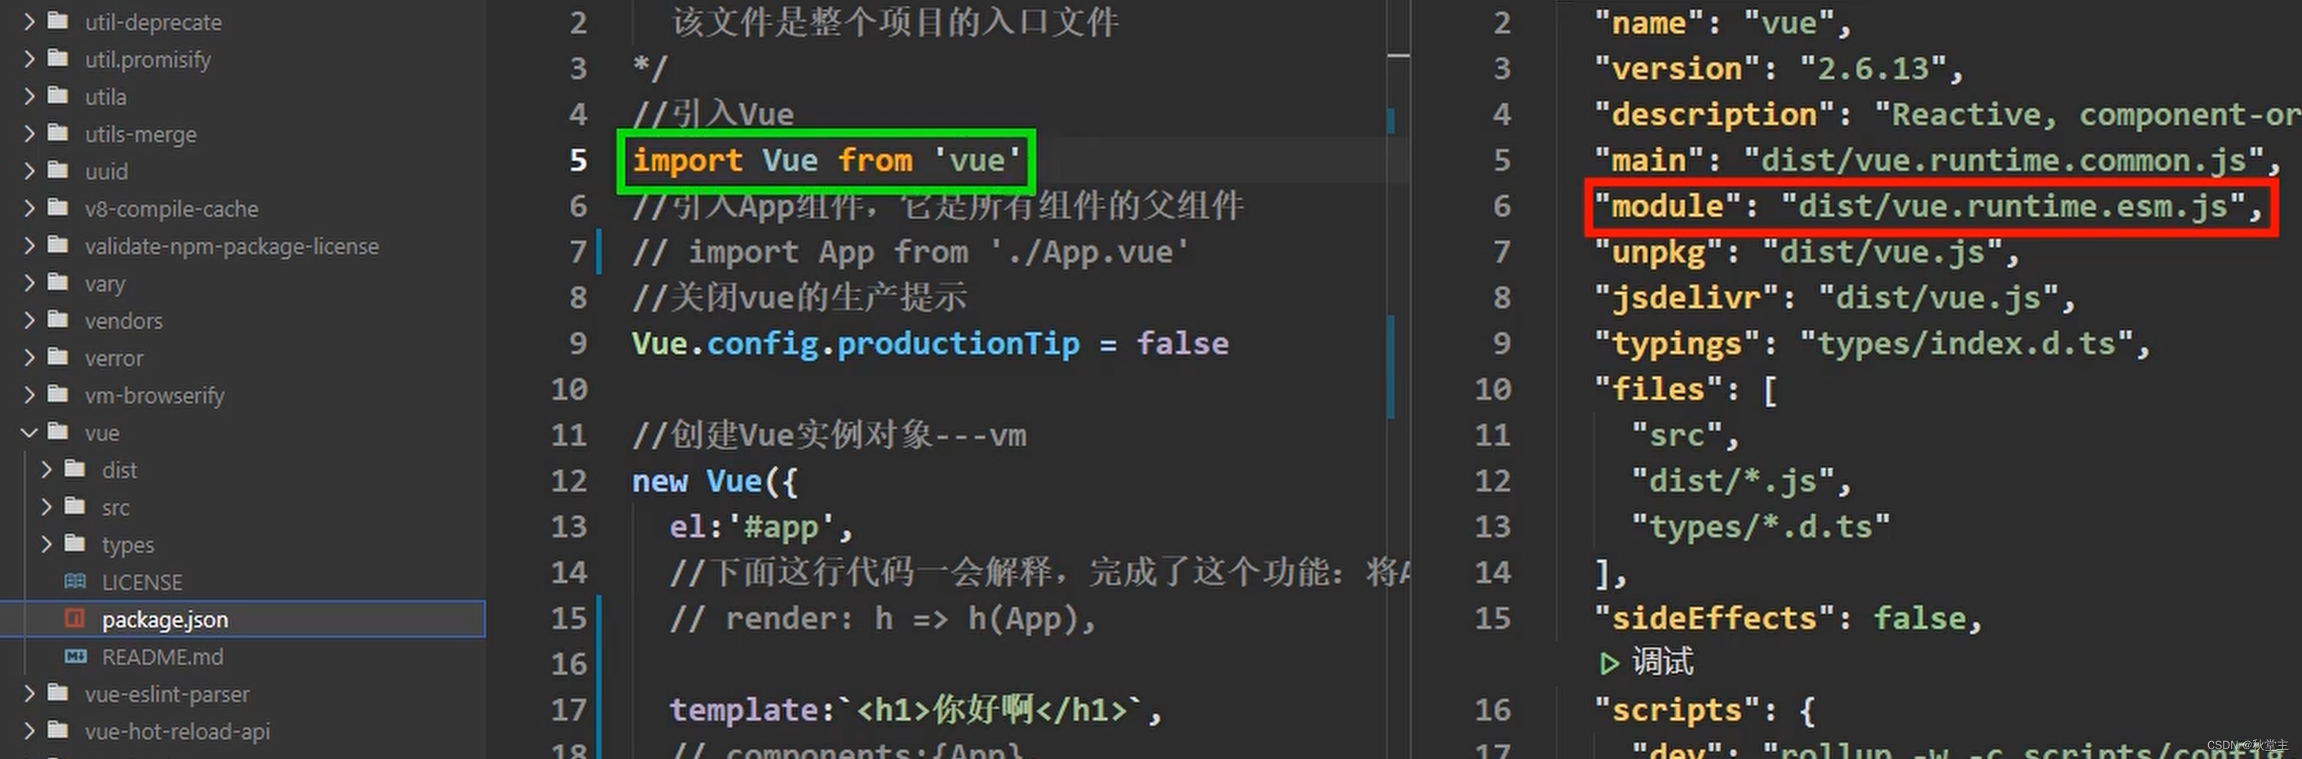This screenshot has height=759, width=2302.
Task: Click the verror folder icon
Action: click(59, 356)
